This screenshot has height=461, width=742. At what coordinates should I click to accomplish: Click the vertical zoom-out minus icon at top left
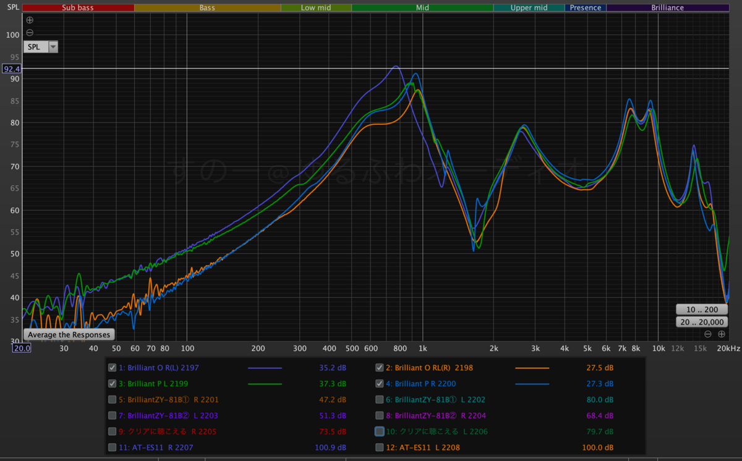click(30, 33)
